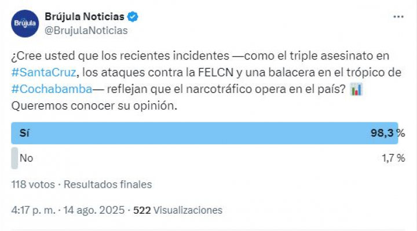Select the Sí poll result bar
This screenshot has width=417, height=231.
[204, 133]
